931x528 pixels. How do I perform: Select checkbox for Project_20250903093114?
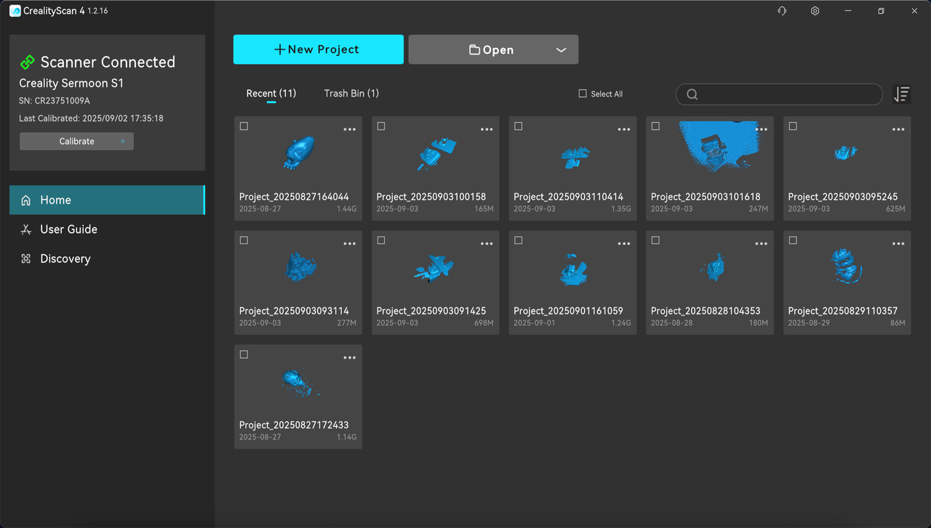click(244, 241)
